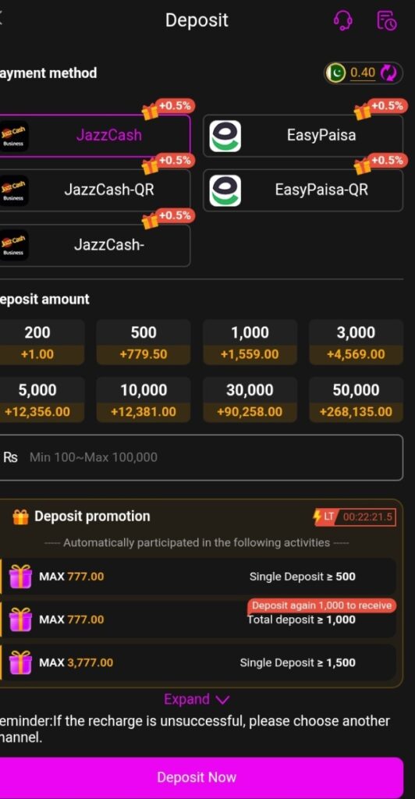Refresh the wallet balance icon
Image resolution: width=415 pixels, height=799 pixels.
[388, 73]
